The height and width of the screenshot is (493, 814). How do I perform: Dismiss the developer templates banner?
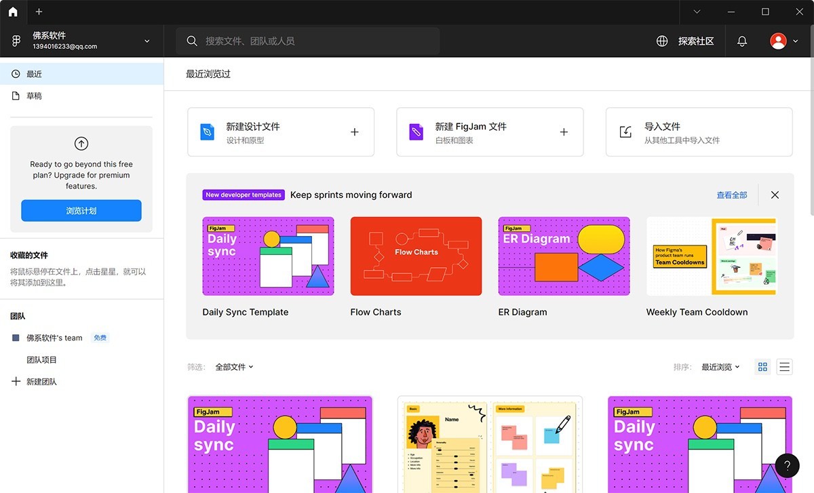click(774, 195)
